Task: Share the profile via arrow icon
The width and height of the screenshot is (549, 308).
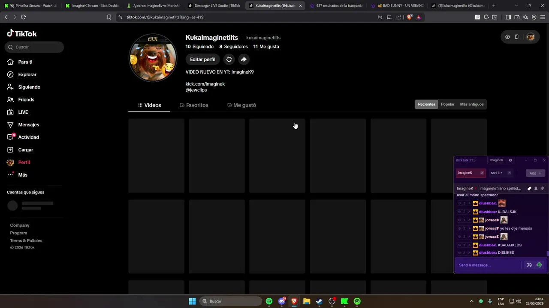Action: click(244, 59)
